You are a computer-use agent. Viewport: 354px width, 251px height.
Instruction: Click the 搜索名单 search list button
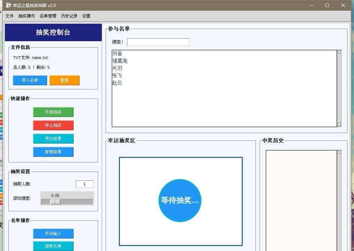53,246
